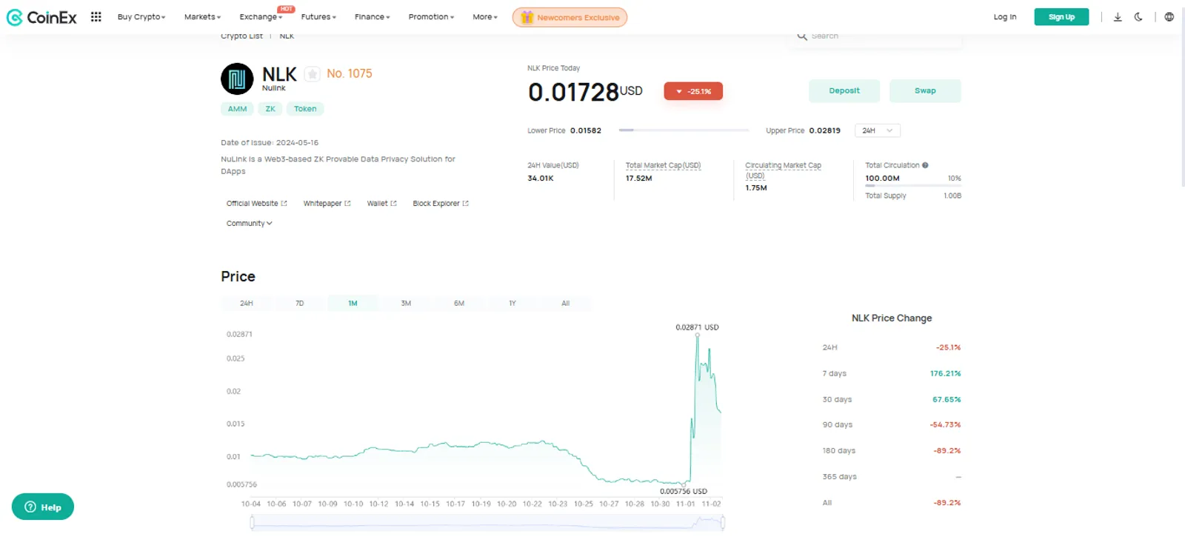Click the No. 1075 rank text

tap(350, 73)
